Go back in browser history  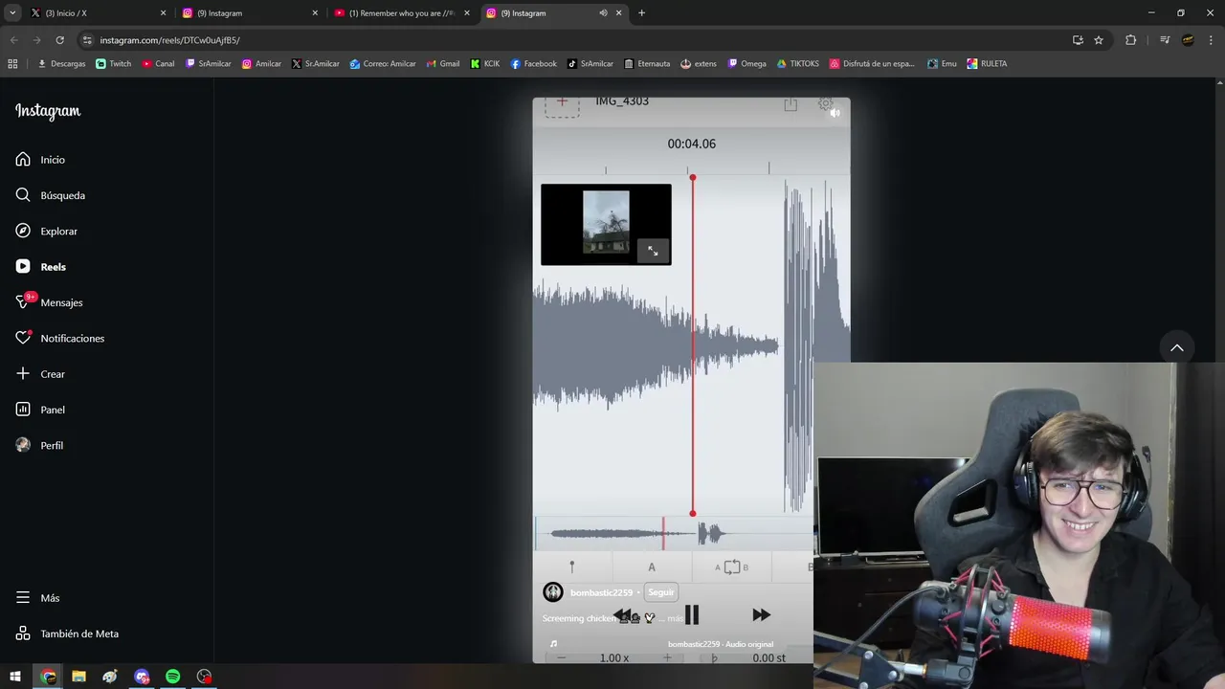13,40
